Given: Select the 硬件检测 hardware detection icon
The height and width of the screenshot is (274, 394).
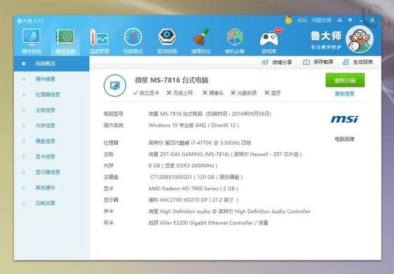Looking at the screenshot, I should [65, 41].
